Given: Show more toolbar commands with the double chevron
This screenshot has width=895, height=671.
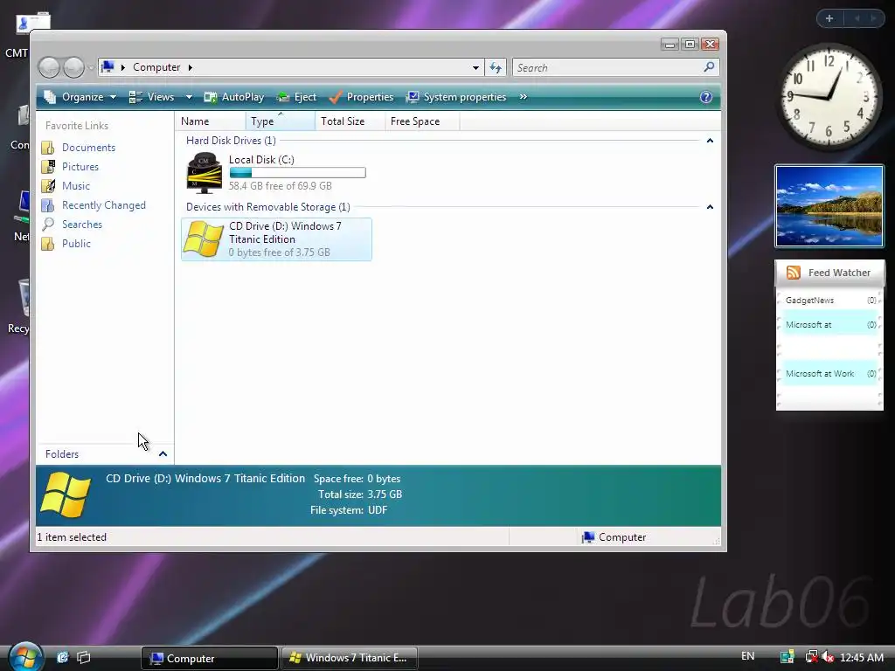Looking at the screenshot, I should [x=523, y=97].
